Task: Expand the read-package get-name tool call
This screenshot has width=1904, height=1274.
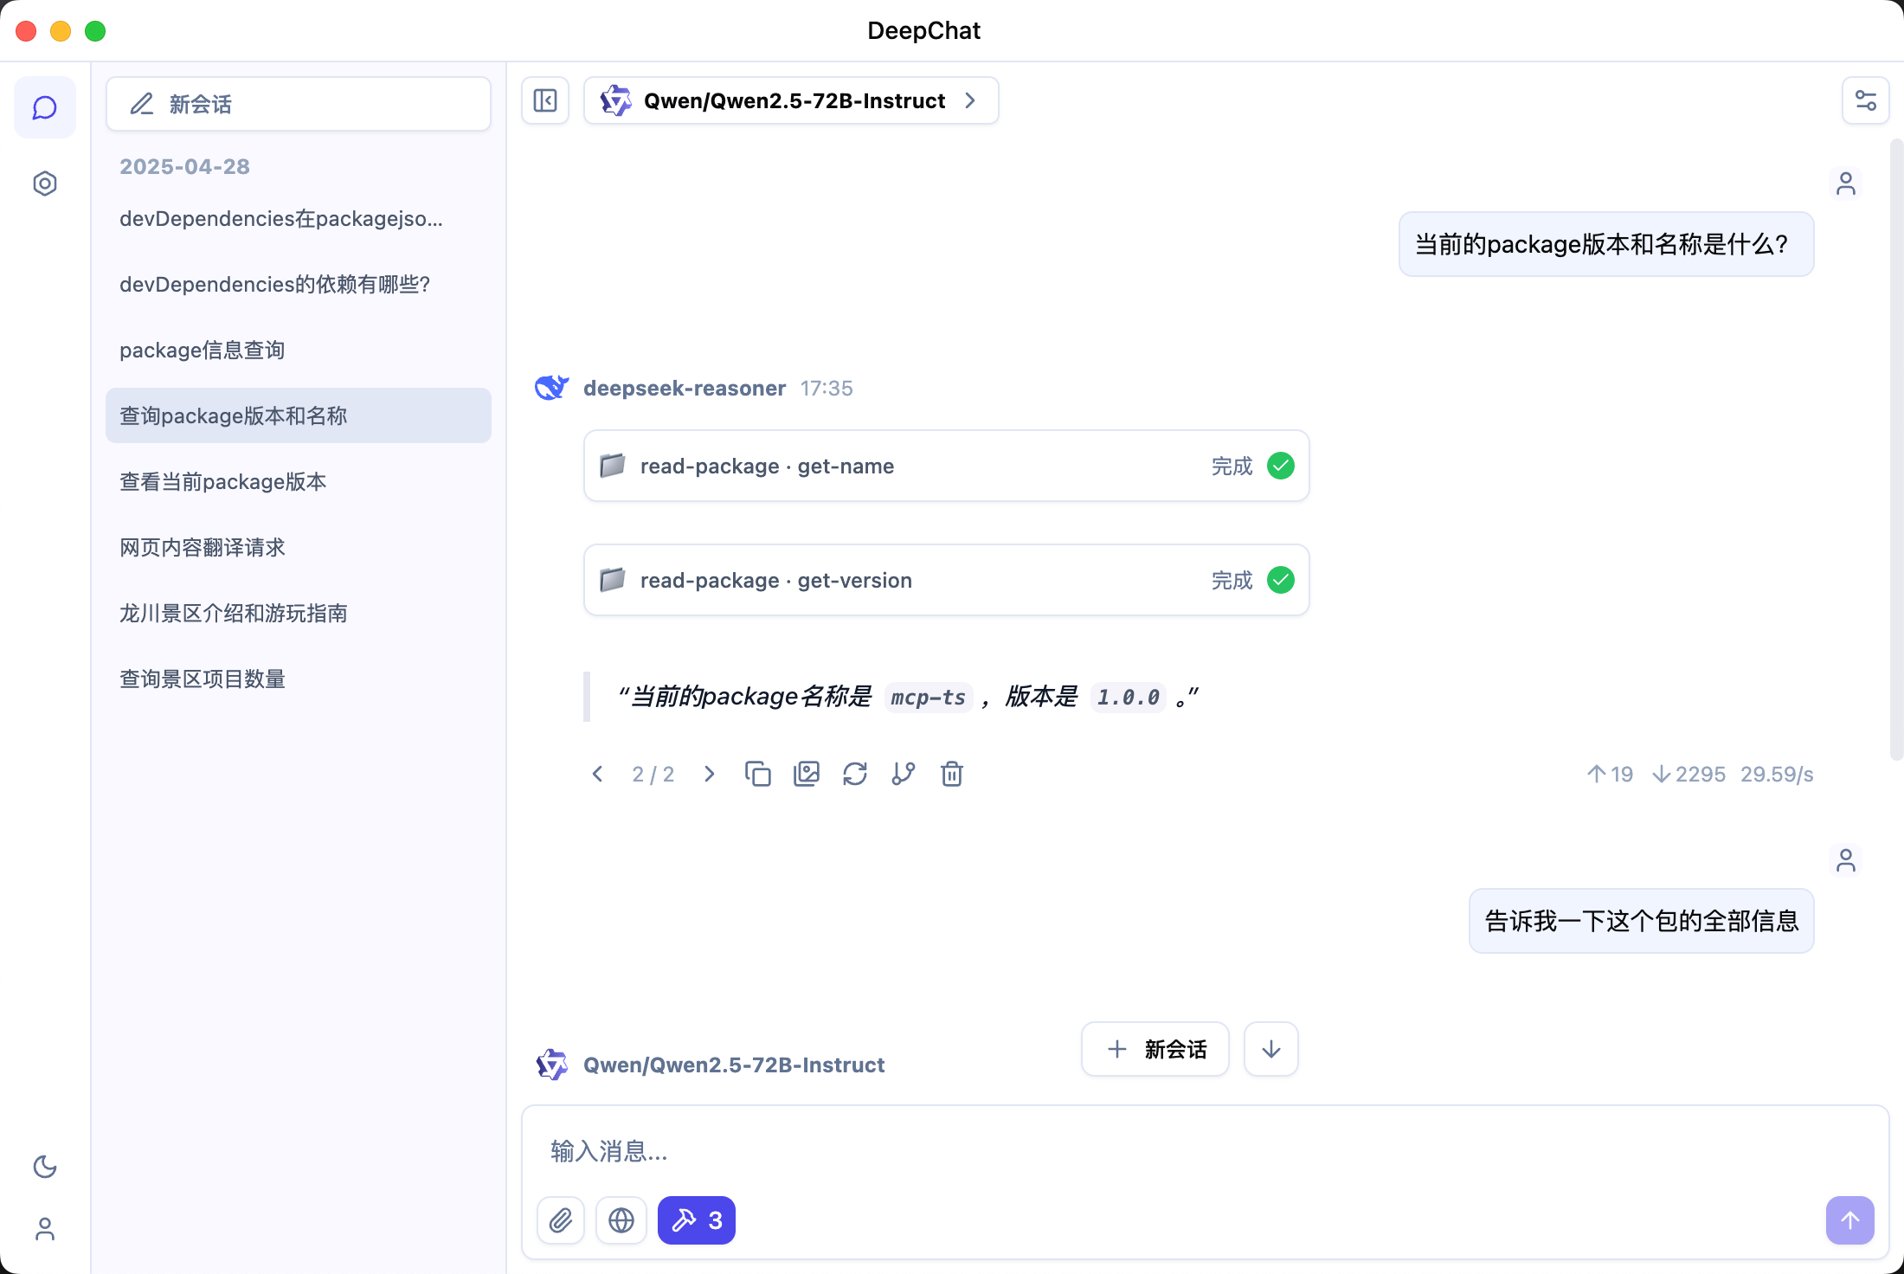Action: [946, 466]
